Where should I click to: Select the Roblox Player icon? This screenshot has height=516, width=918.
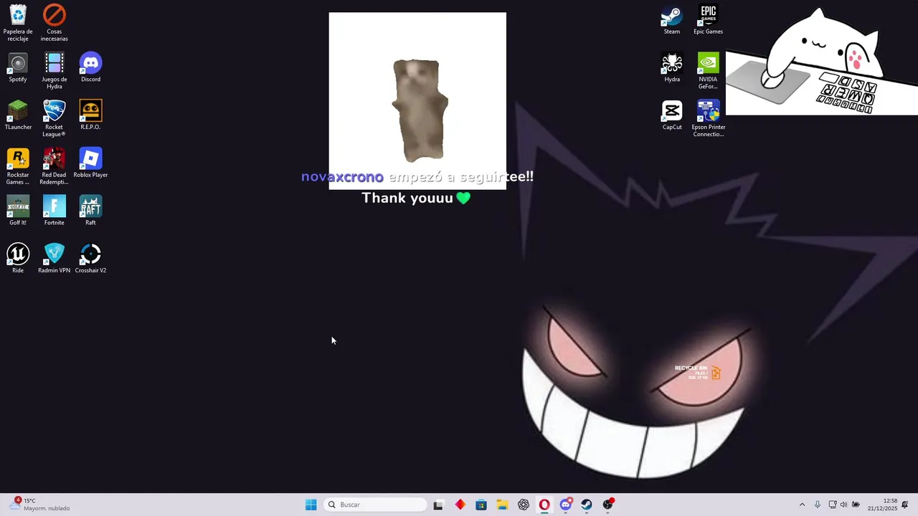click(x=90, y=163)
